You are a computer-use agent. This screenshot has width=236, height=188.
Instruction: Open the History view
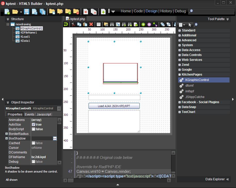(166, 11)
